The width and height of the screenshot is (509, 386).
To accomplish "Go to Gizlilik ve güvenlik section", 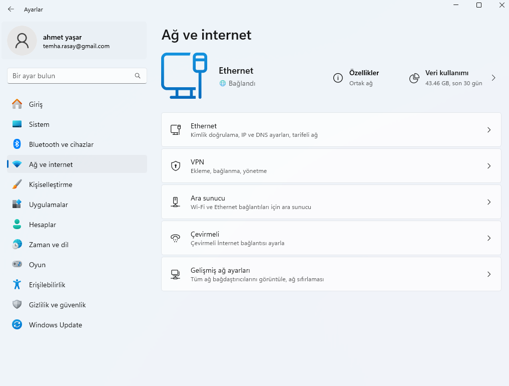I will click(x=57, y=305).
